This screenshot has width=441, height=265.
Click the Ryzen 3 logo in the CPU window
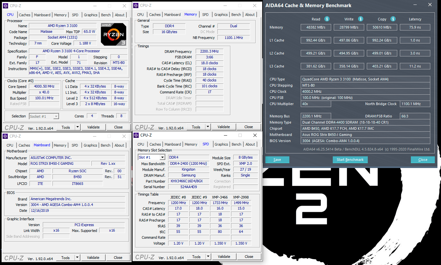click(113, 34)
